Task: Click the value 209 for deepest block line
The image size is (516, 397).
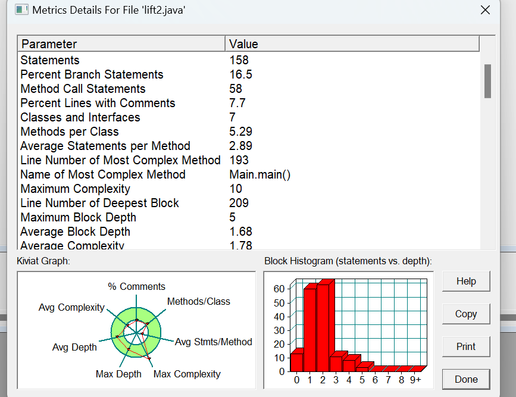Action: [x=239, y=203]
